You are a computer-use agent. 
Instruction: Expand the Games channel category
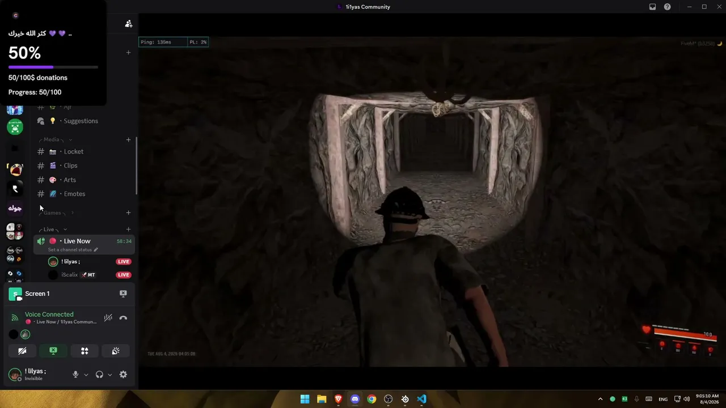point(56,212)
